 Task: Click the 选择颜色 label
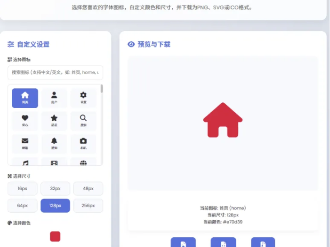pos(22,223)
